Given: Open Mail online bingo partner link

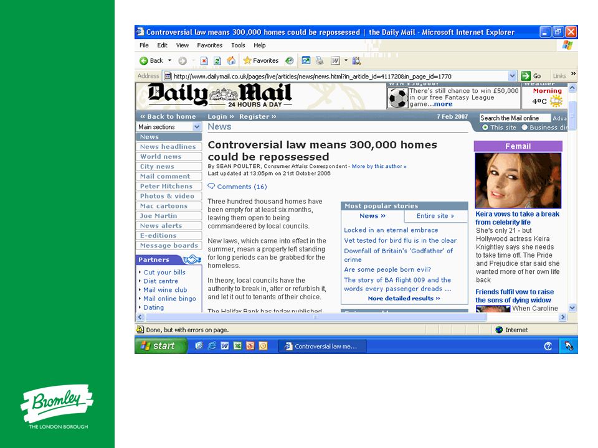Looking at the screenshot, I should pos(169,299).
